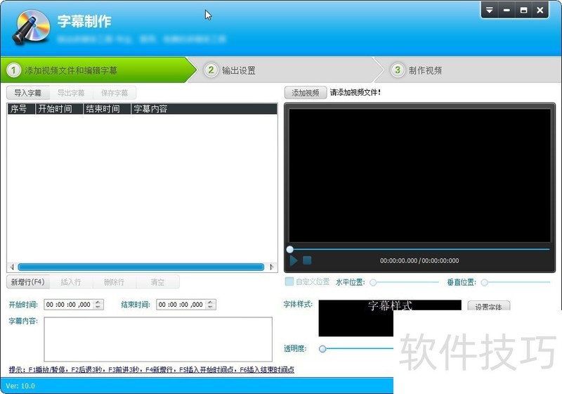The height and width of the screenshot is (394, 562).
Task: Click the 字幕内容 text area
Action: [x=158, y=339]
